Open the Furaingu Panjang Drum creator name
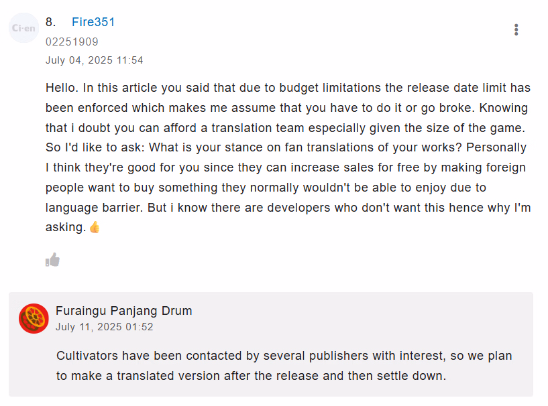The width and height of the screenshot is (548, 406). [123, 311]
